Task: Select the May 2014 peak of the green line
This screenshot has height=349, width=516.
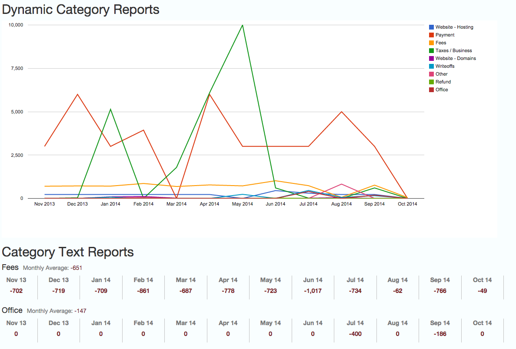Action: [242, 25]
